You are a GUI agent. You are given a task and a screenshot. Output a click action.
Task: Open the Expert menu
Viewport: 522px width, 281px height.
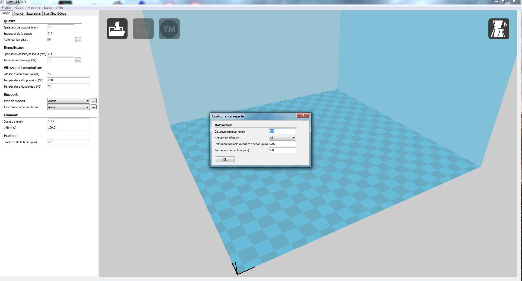pyautogui.click(x=48, y=8)
